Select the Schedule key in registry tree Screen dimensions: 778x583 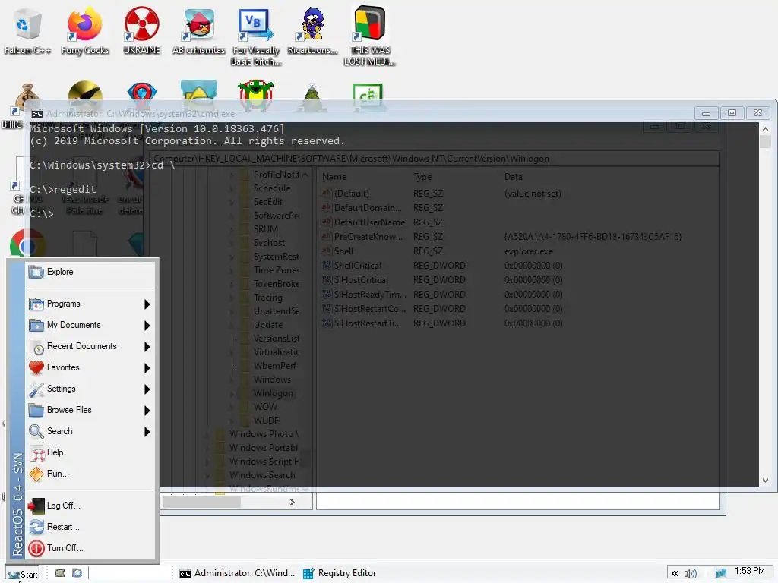(x=272, y=188)
